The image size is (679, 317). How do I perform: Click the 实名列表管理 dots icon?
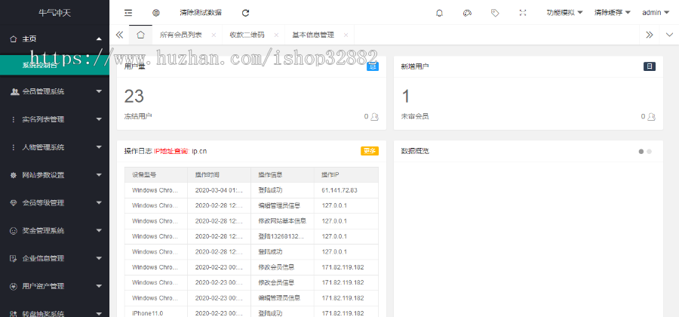click(14, 119)
